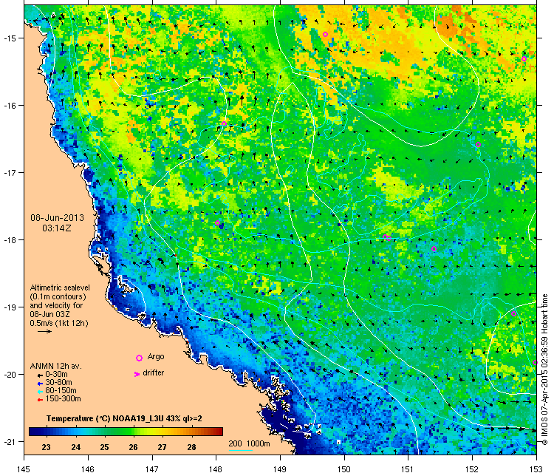Click the magenta Argo circle in the legend

coord(139,358)
